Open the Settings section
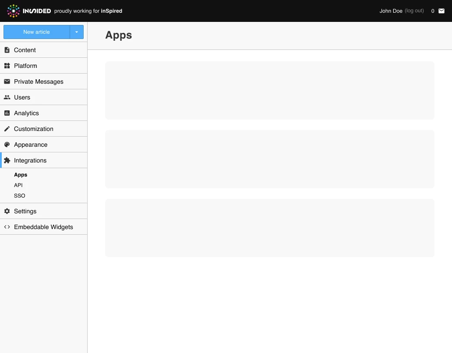The width and height of the screenshot is (452, 353). [x=43, y=211]
